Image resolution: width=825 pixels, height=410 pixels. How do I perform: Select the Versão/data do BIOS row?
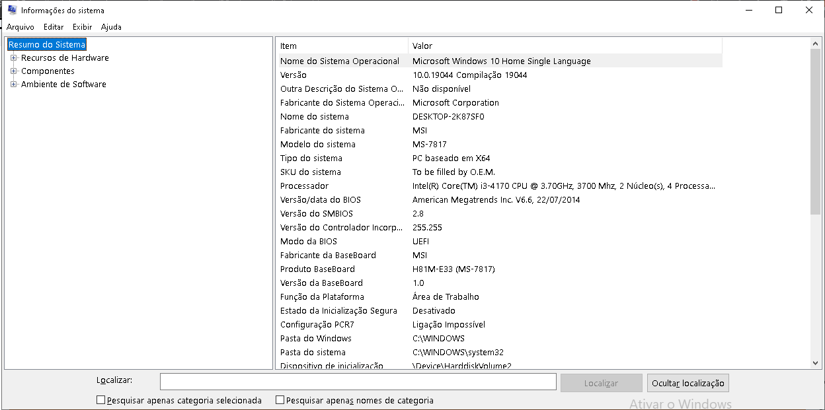click(x=499, y=199)
